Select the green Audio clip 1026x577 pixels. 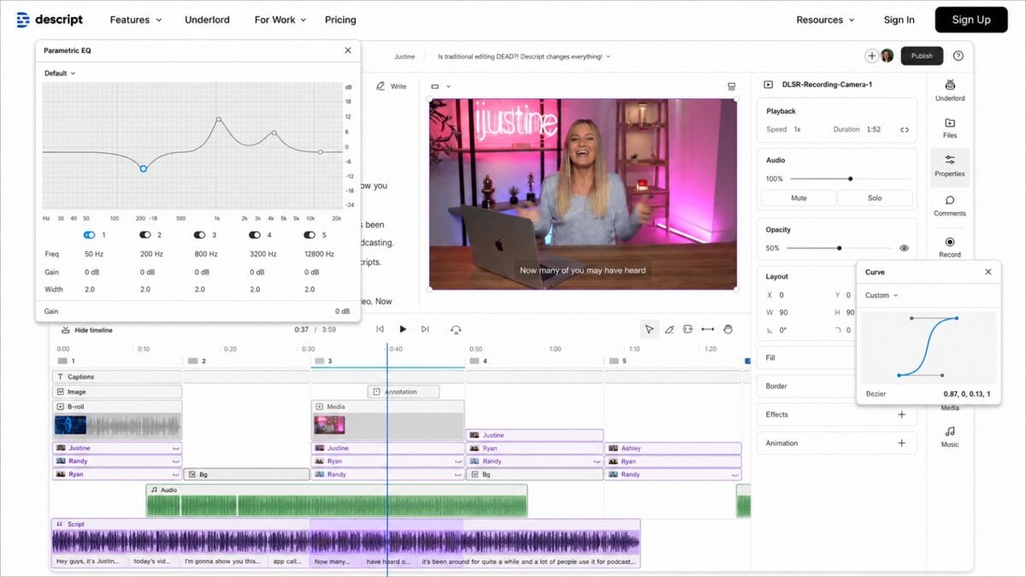pyautogui.click(x=337, y=501)
